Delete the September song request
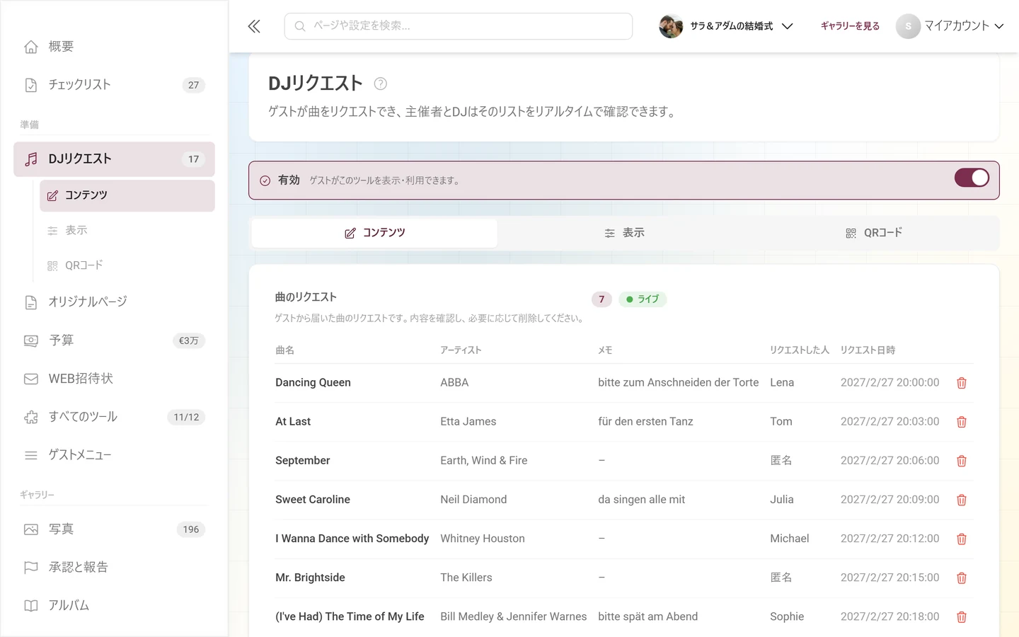This screenshot has width=1019, height=637. click(x=962, y=461)
